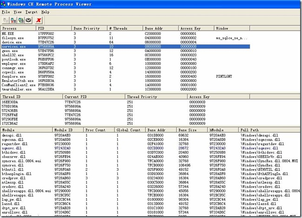Sort processes by the PID column header

click(x=54, y=28)
